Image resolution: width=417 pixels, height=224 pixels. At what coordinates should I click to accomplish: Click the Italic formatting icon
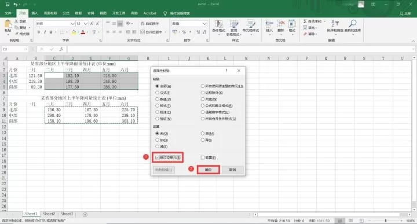click(45, 32)
